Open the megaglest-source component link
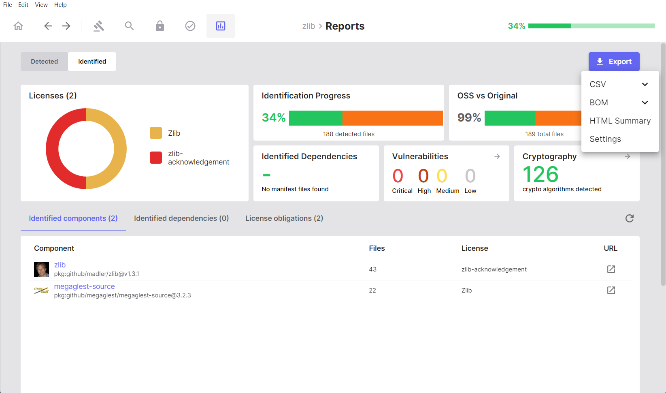666x393 pixels. [x=84, y=286]
